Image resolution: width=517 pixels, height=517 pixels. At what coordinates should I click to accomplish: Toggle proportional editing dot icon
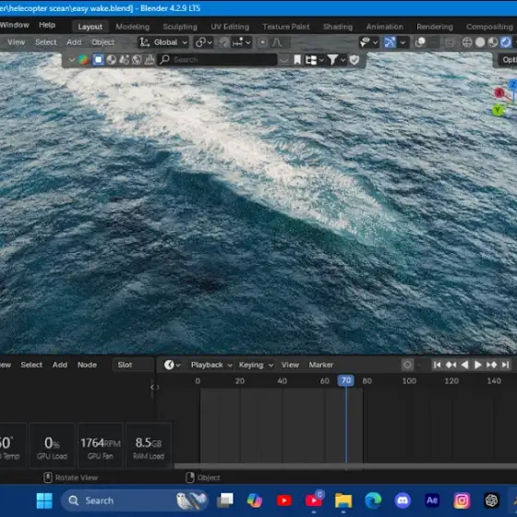[x=262, y=42]
